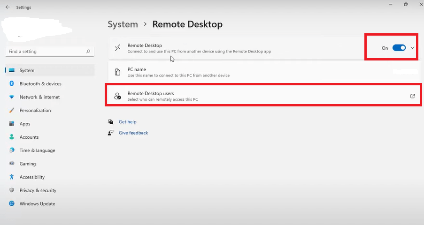The height and width of the screenshot is (225, 424).
Task: Expand the Remote Desktop options chevron
Action: [x=412, y=48]
